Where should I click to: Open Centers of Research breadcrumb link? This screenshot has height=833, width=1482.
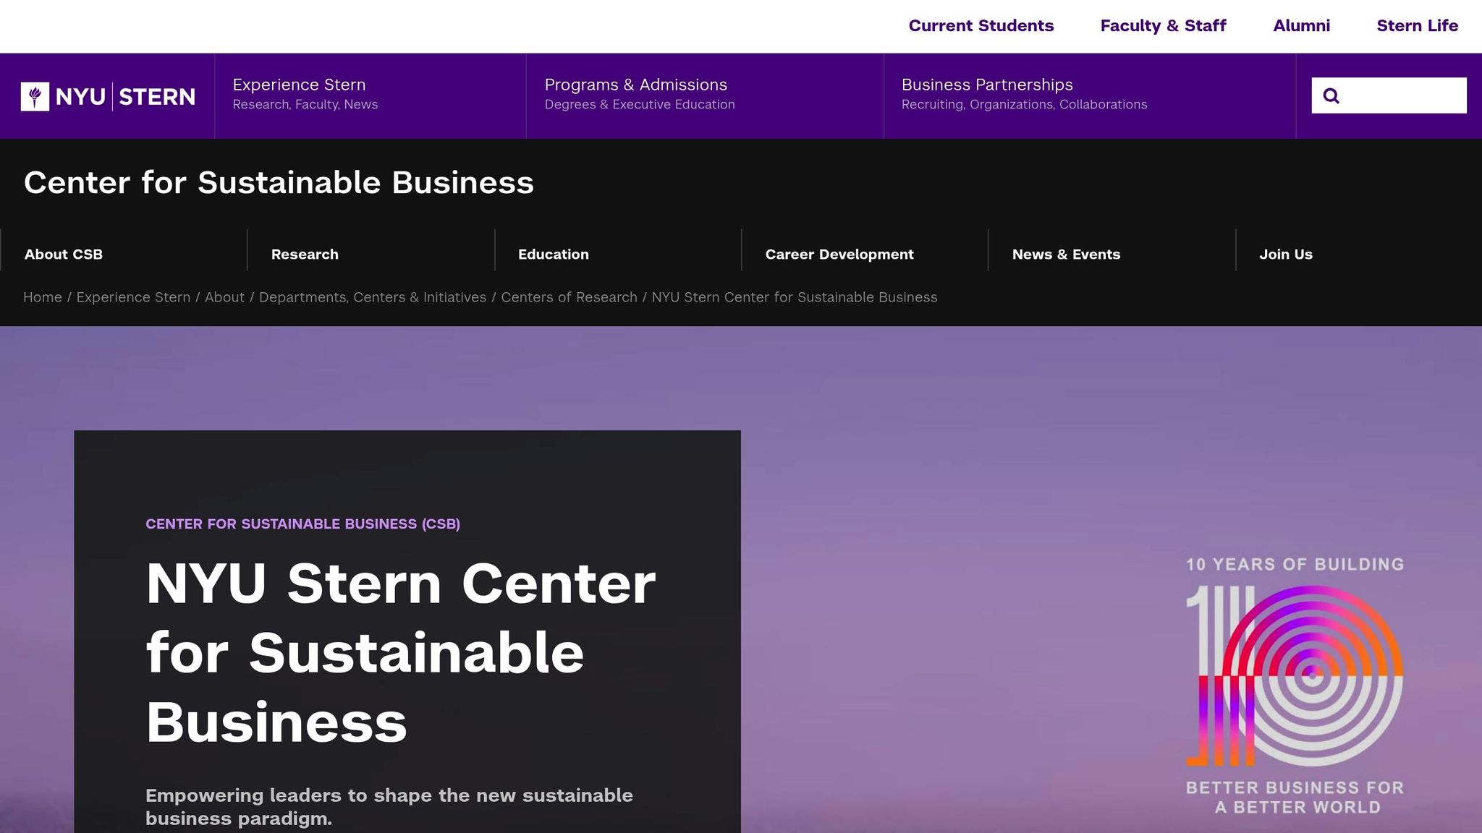[569, 297]
